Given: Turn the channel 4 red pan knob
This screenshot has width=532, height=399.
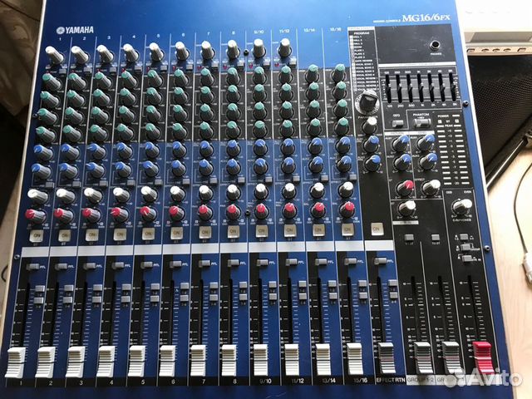Looking at the screenshot, I should click(x=119, y=214).
